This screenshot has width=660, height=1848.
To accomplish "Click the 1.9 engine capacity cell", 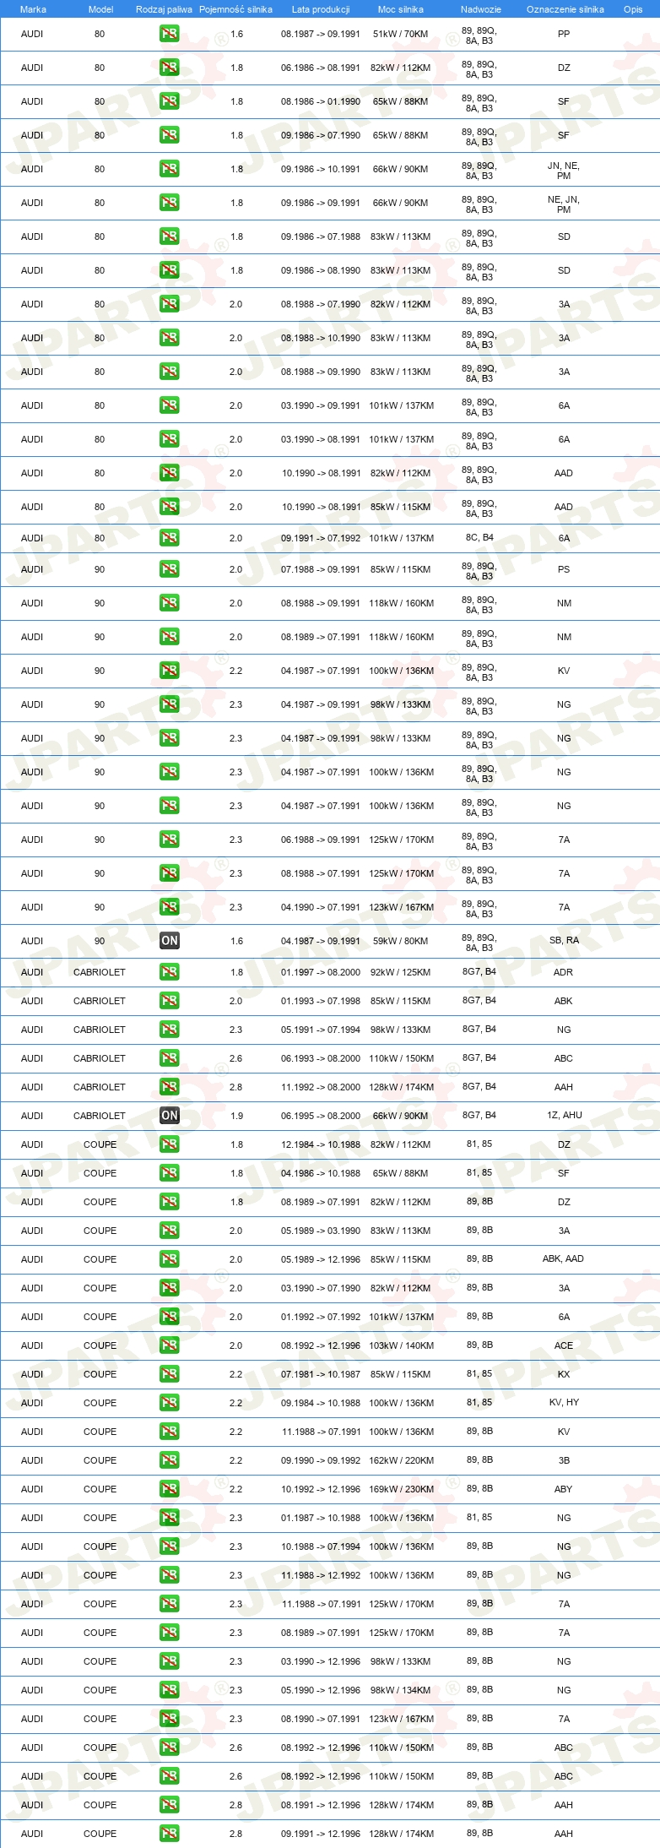I will [236, 1116].
